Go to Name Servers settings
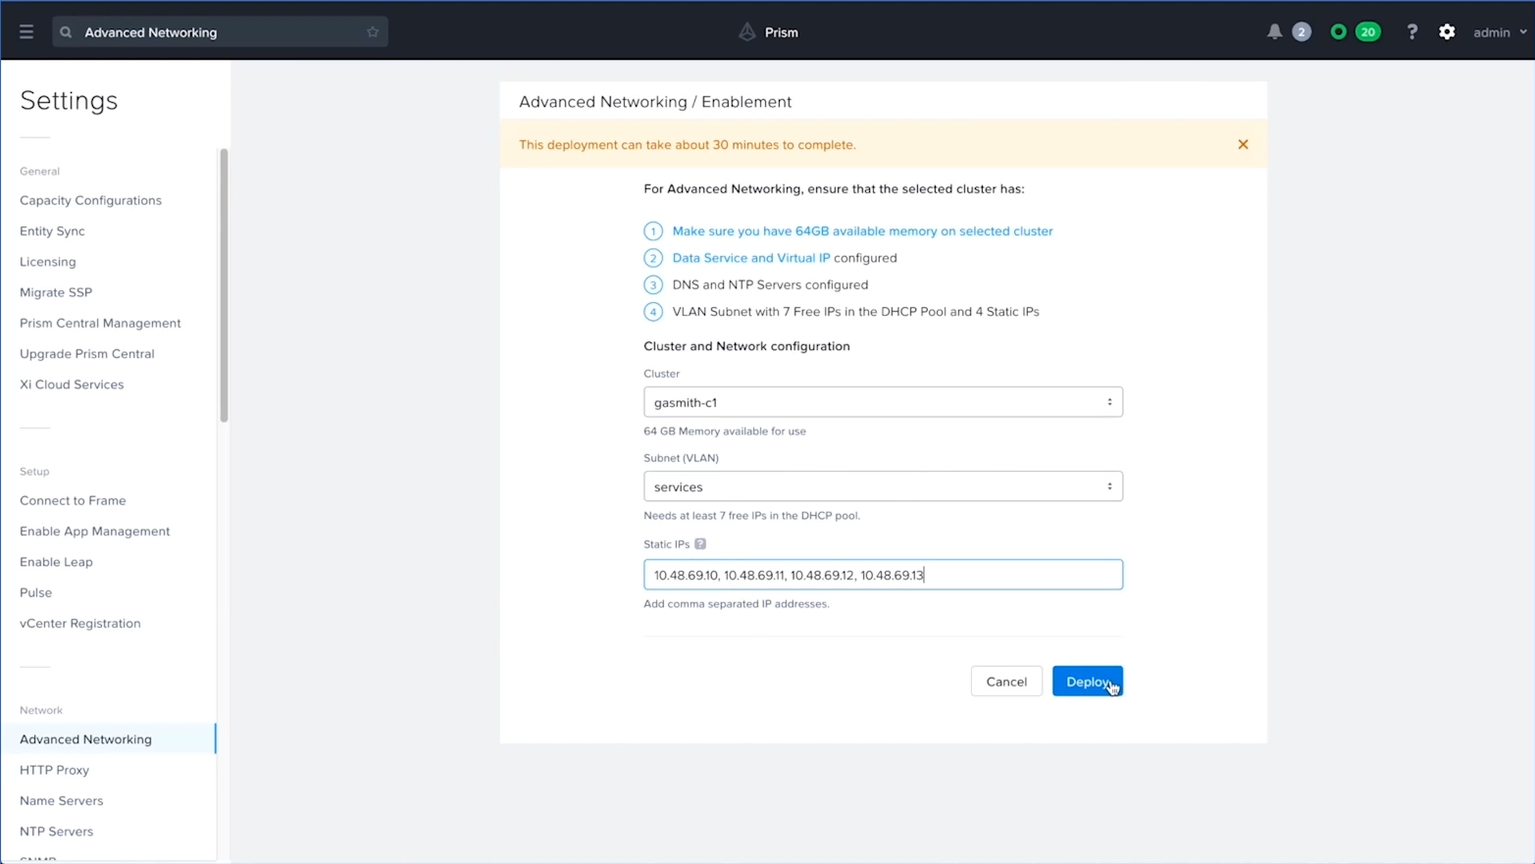The height and width of the screenshot is (864, 1535). click(61, 801)
